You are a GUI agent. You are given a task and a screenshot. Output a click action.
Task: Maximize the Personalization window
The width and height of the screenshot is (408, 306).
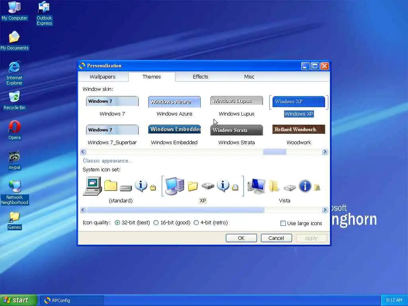[x=315, y=66]
